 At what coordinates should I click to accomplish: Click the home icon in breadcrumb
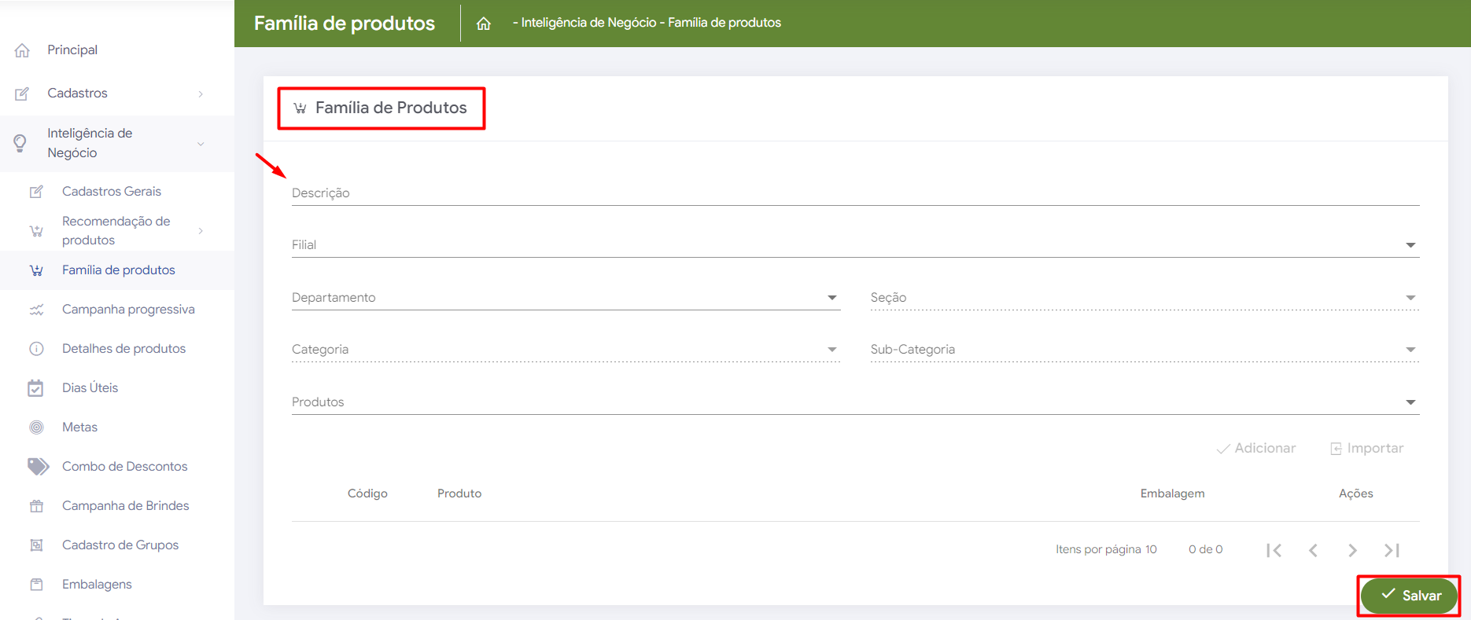click(484, 24)
